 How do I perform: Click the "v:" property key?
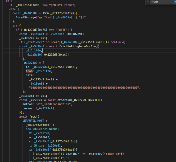(31, 133)
